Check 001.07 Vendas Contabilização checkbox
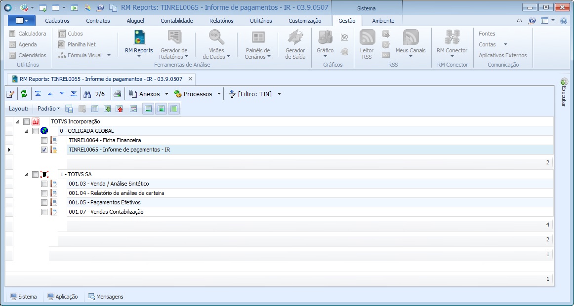574x306 pixels. (x=44, y=212)
